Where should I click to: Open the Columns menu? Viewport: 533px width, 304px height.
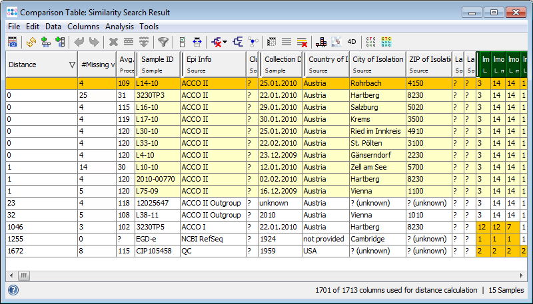point(83,27)
